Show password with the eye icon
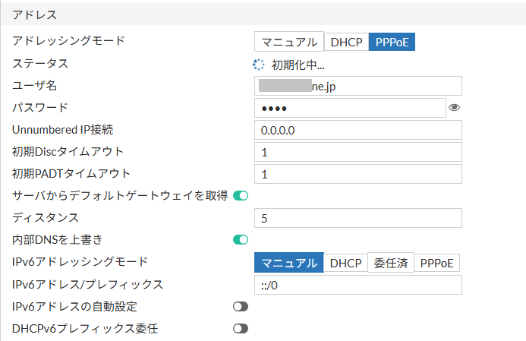The image size is (526, 341). pos(455,108)
